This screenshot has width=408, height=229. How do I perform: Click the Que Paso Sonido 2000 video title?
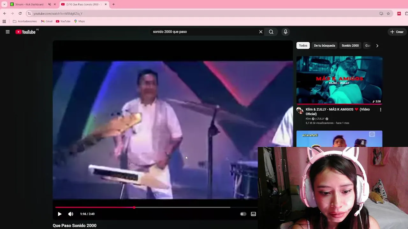[75, 226]
